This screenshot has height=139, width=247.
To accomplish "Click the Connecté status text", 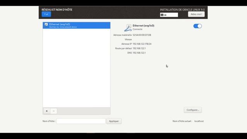I will click(x=137, y=29).
